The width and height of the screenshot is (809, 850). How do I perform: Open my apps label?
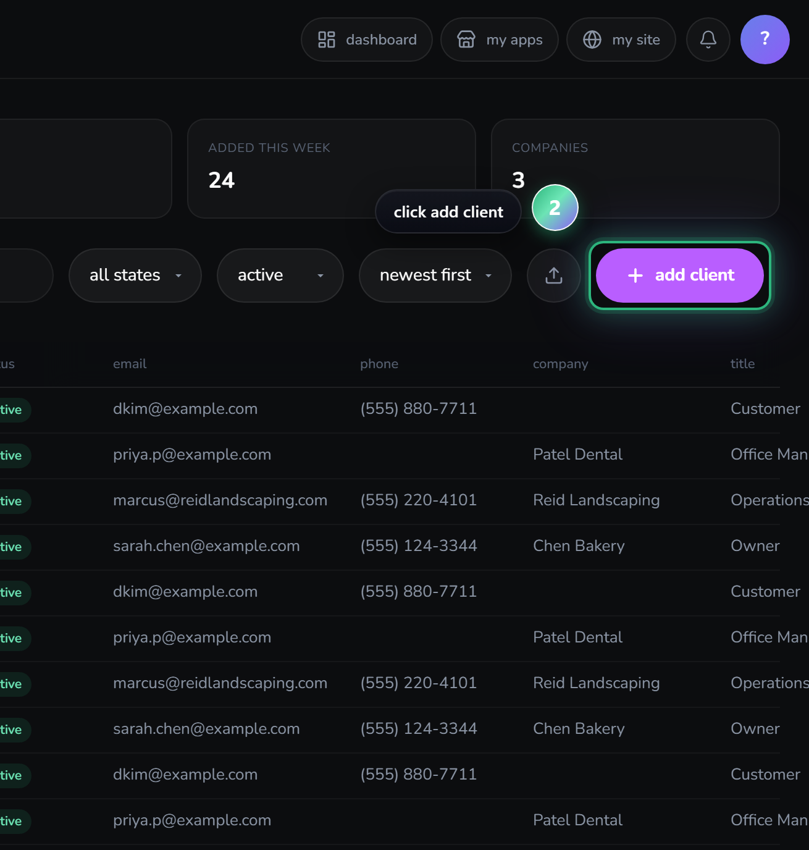[x=514, y=40]
